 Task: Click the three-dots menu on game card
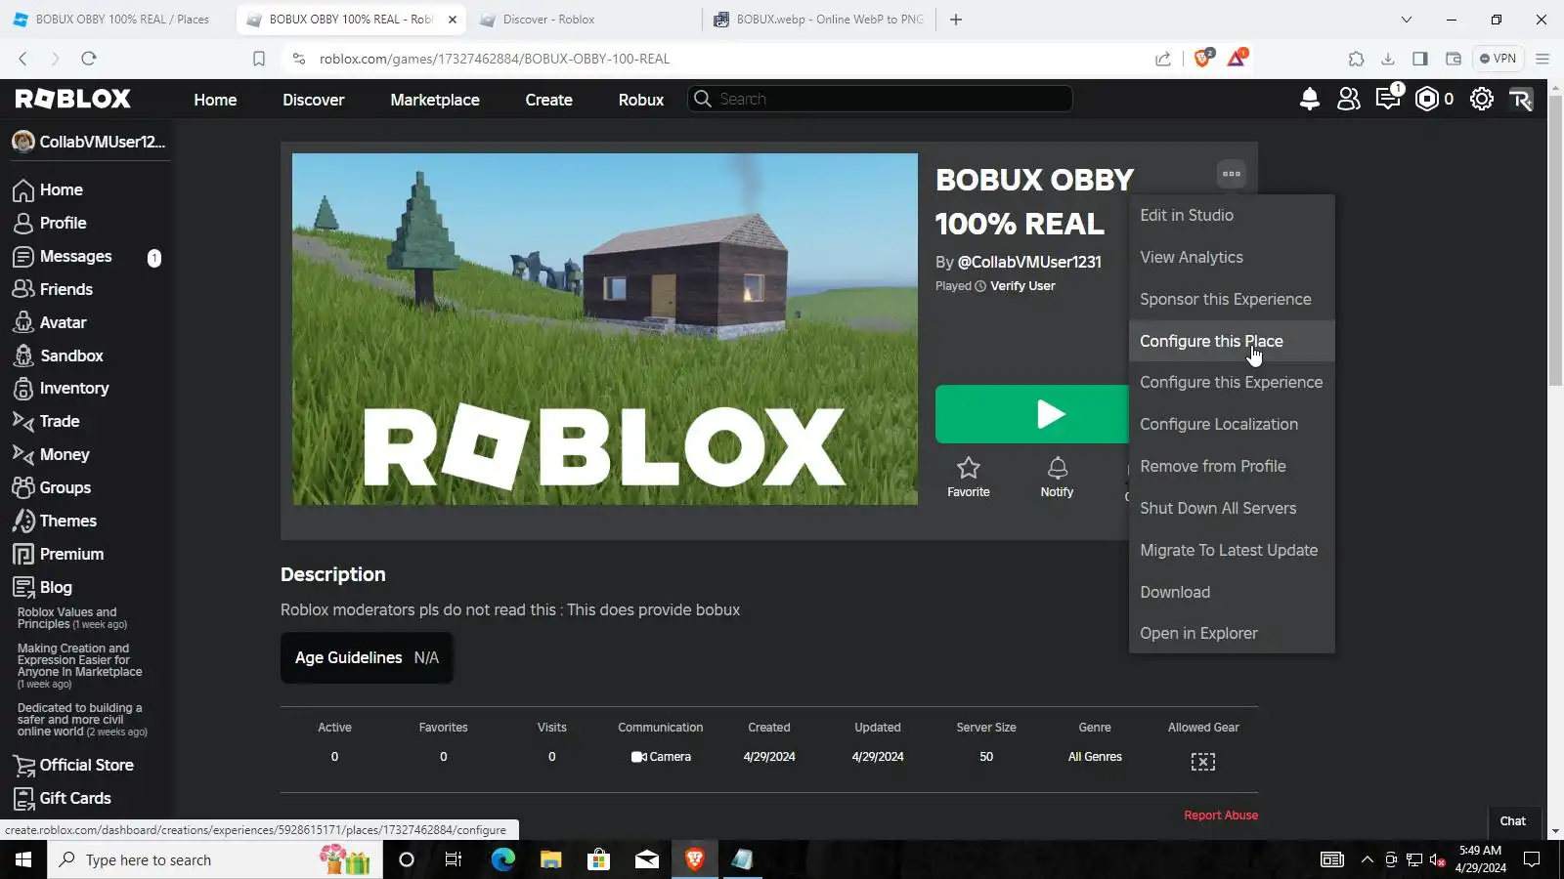(1232, 174)
